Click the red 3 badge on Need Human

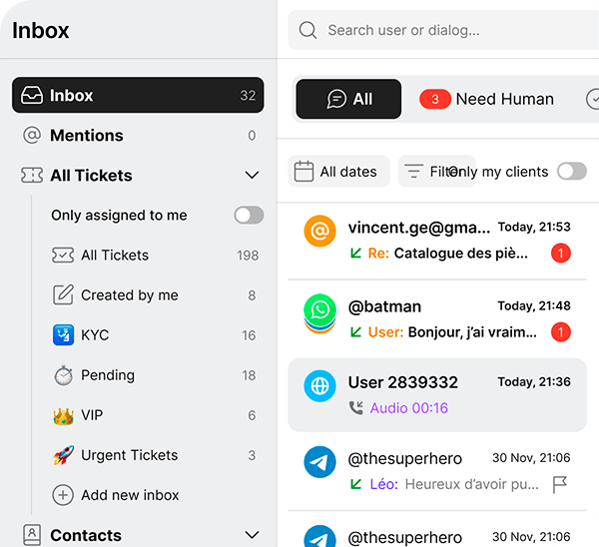click(x=435, y=99)
